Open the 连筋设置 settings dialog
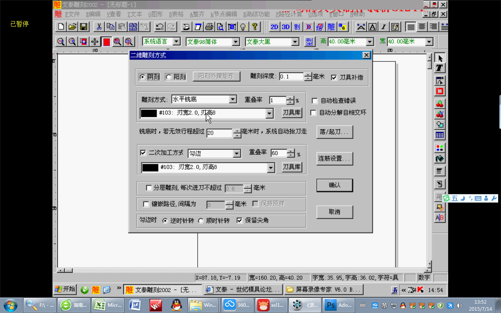The image size is (501, 313). coord(335,158)
